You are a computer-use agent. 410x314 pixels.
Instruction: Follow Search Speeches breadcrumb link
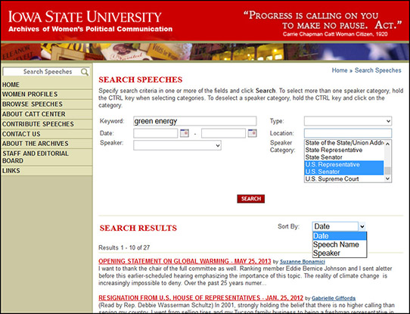pos(377,70)
